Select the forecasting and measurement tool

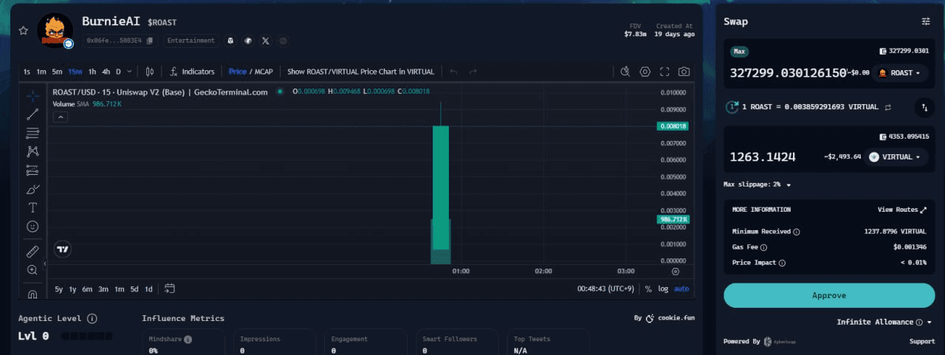point(32,170)
